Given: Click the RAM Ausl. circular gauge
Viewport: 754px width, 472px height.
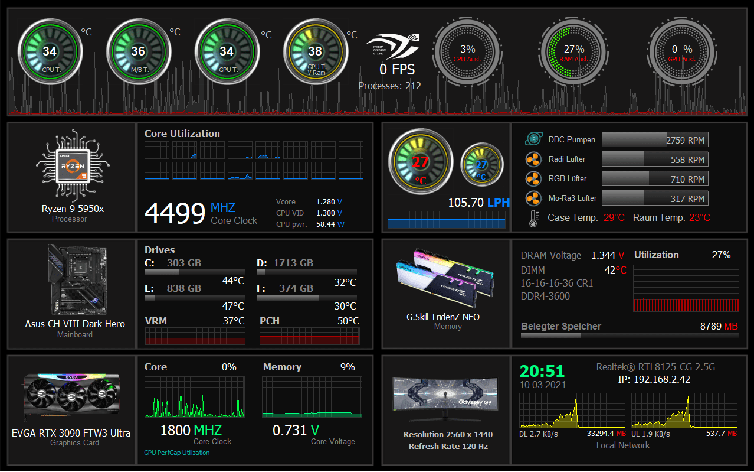Looking at the screenshot, I should pos(574,53).
